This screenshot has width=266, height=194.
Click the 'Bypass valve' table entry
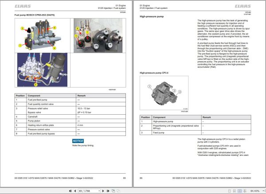pyautogui.click(x=34, y=113)
